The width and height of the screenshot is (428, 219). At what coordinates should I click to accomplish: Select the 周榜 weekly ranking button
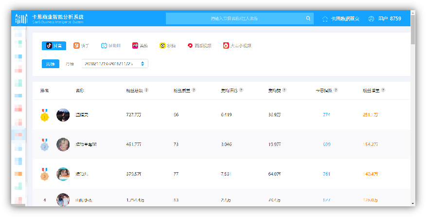coord(51,64)
